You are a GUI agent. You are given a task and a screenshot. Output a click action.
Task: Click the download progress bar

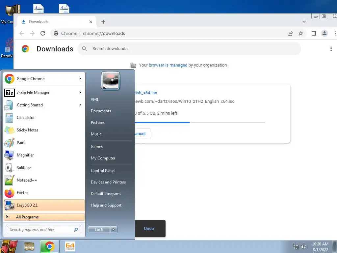200,123
